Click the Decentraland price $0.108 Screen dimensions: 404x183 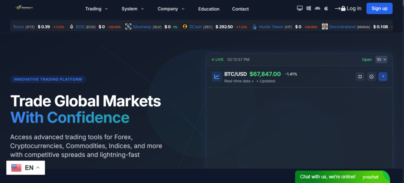click(381, 27)
